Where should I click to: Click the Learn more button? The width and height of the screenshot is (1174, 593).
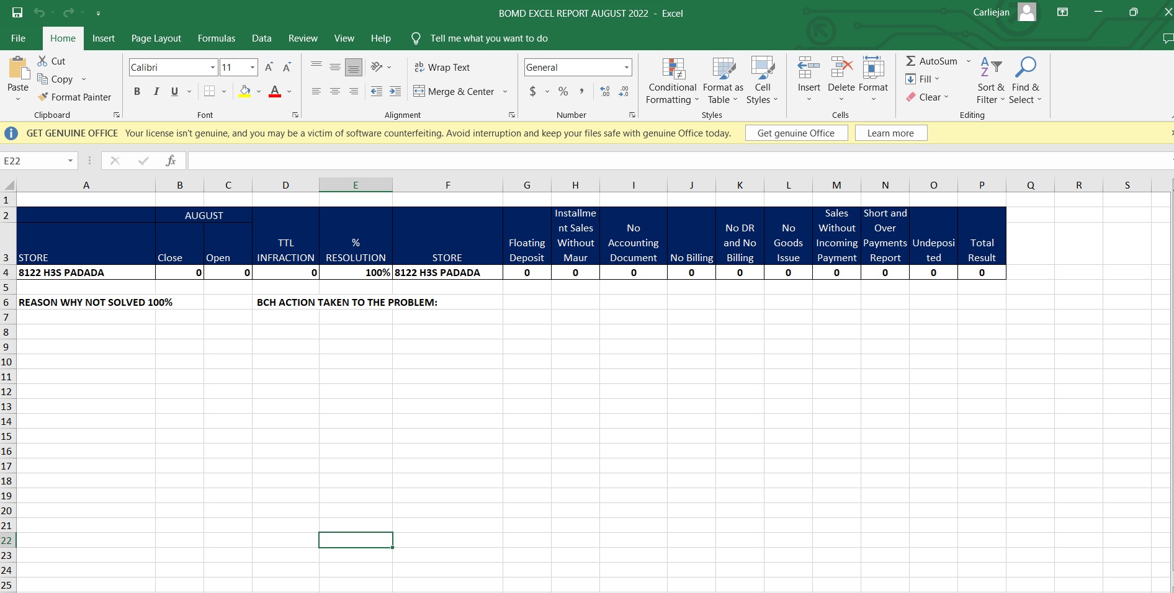[x=890, y=133]
